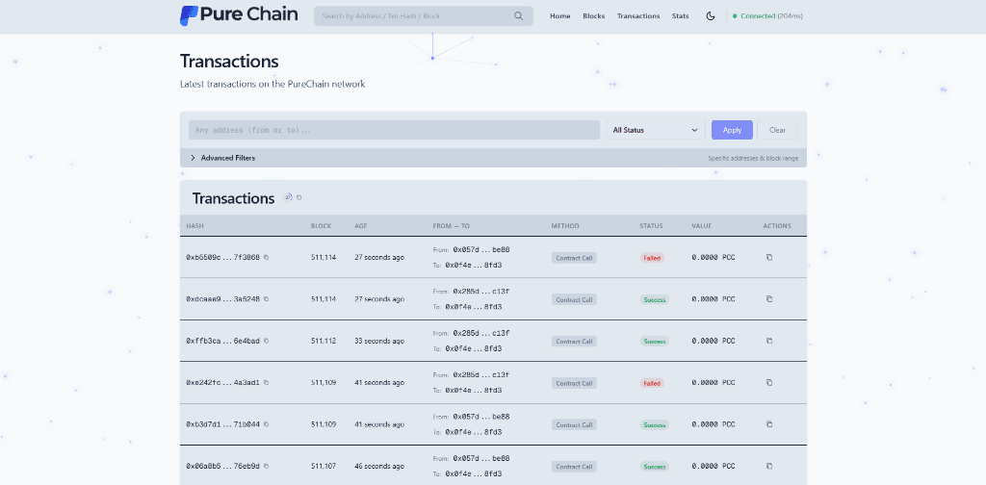Click the METHOD column header
Viewport: 986px width, 485px height.
565,225
